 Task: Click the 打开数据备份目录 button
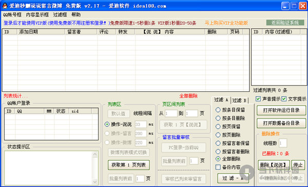click(x=281, y=123)
